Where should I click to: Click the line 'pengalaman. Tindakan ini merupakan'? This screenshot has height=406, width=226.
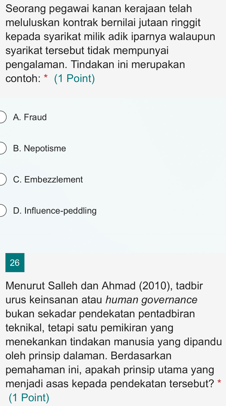point(95,65)
